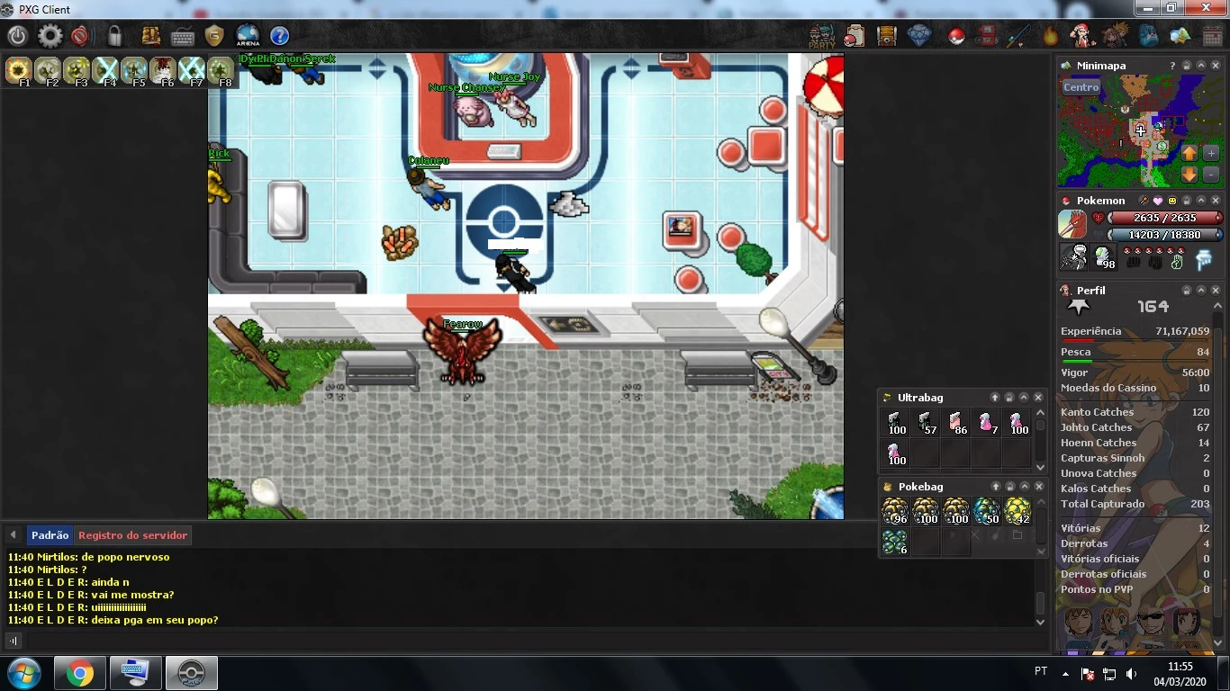This screenshot has height=691, width=1230.
Task: Select the Ultrabag item with count 86
Action: click(x=955, y=423)
